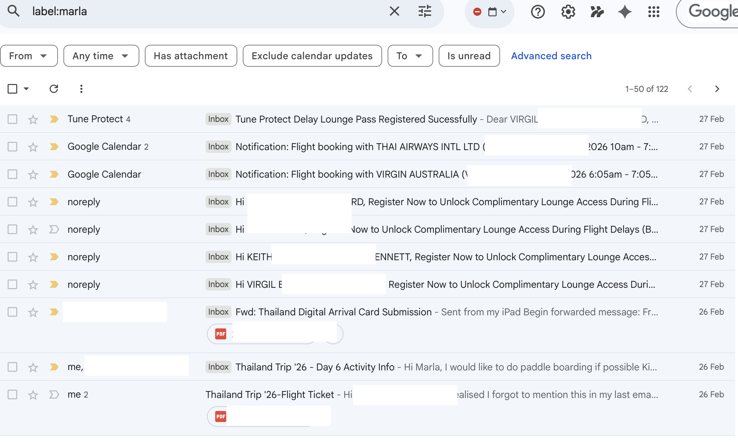This screenshot has height=442, width=738.
Task: Click the 1–50 of 122 counter
Action: pos(647,89)
